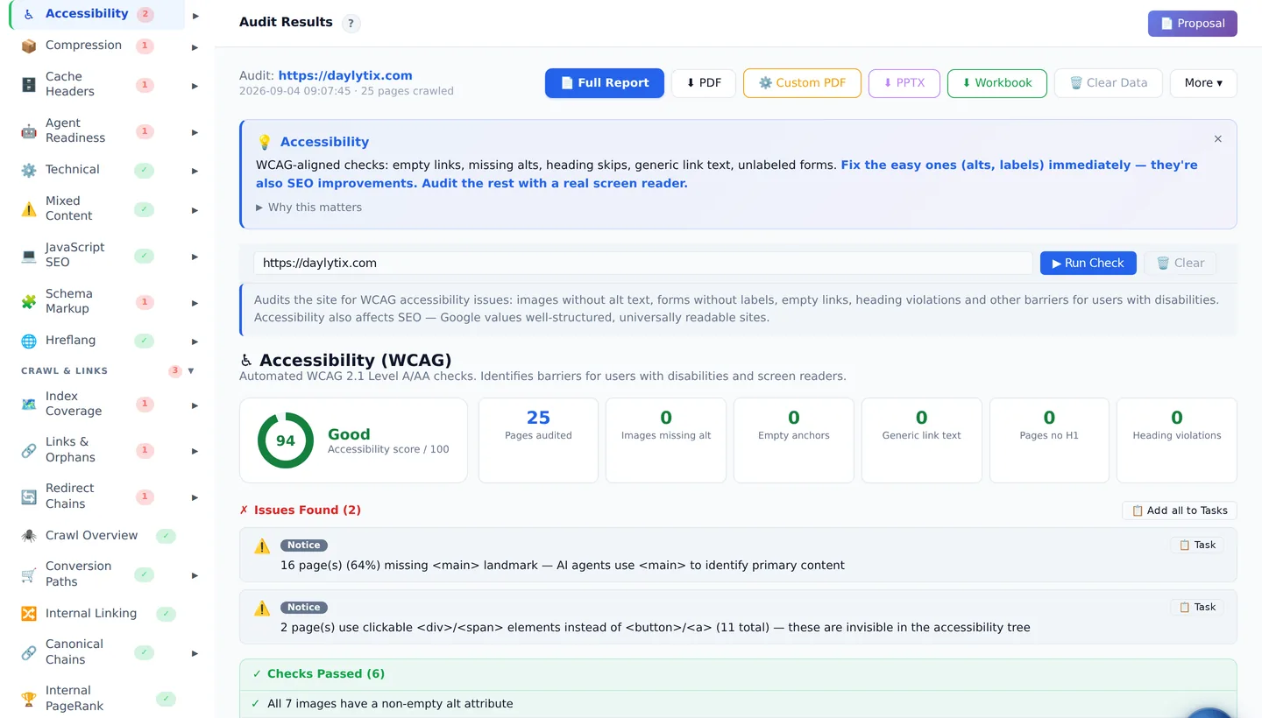The width and height of the screenshot is (1262, 718).
Task: Click the Hreflang globe icon
Action: pyautogui.click(x=29, y=341)
